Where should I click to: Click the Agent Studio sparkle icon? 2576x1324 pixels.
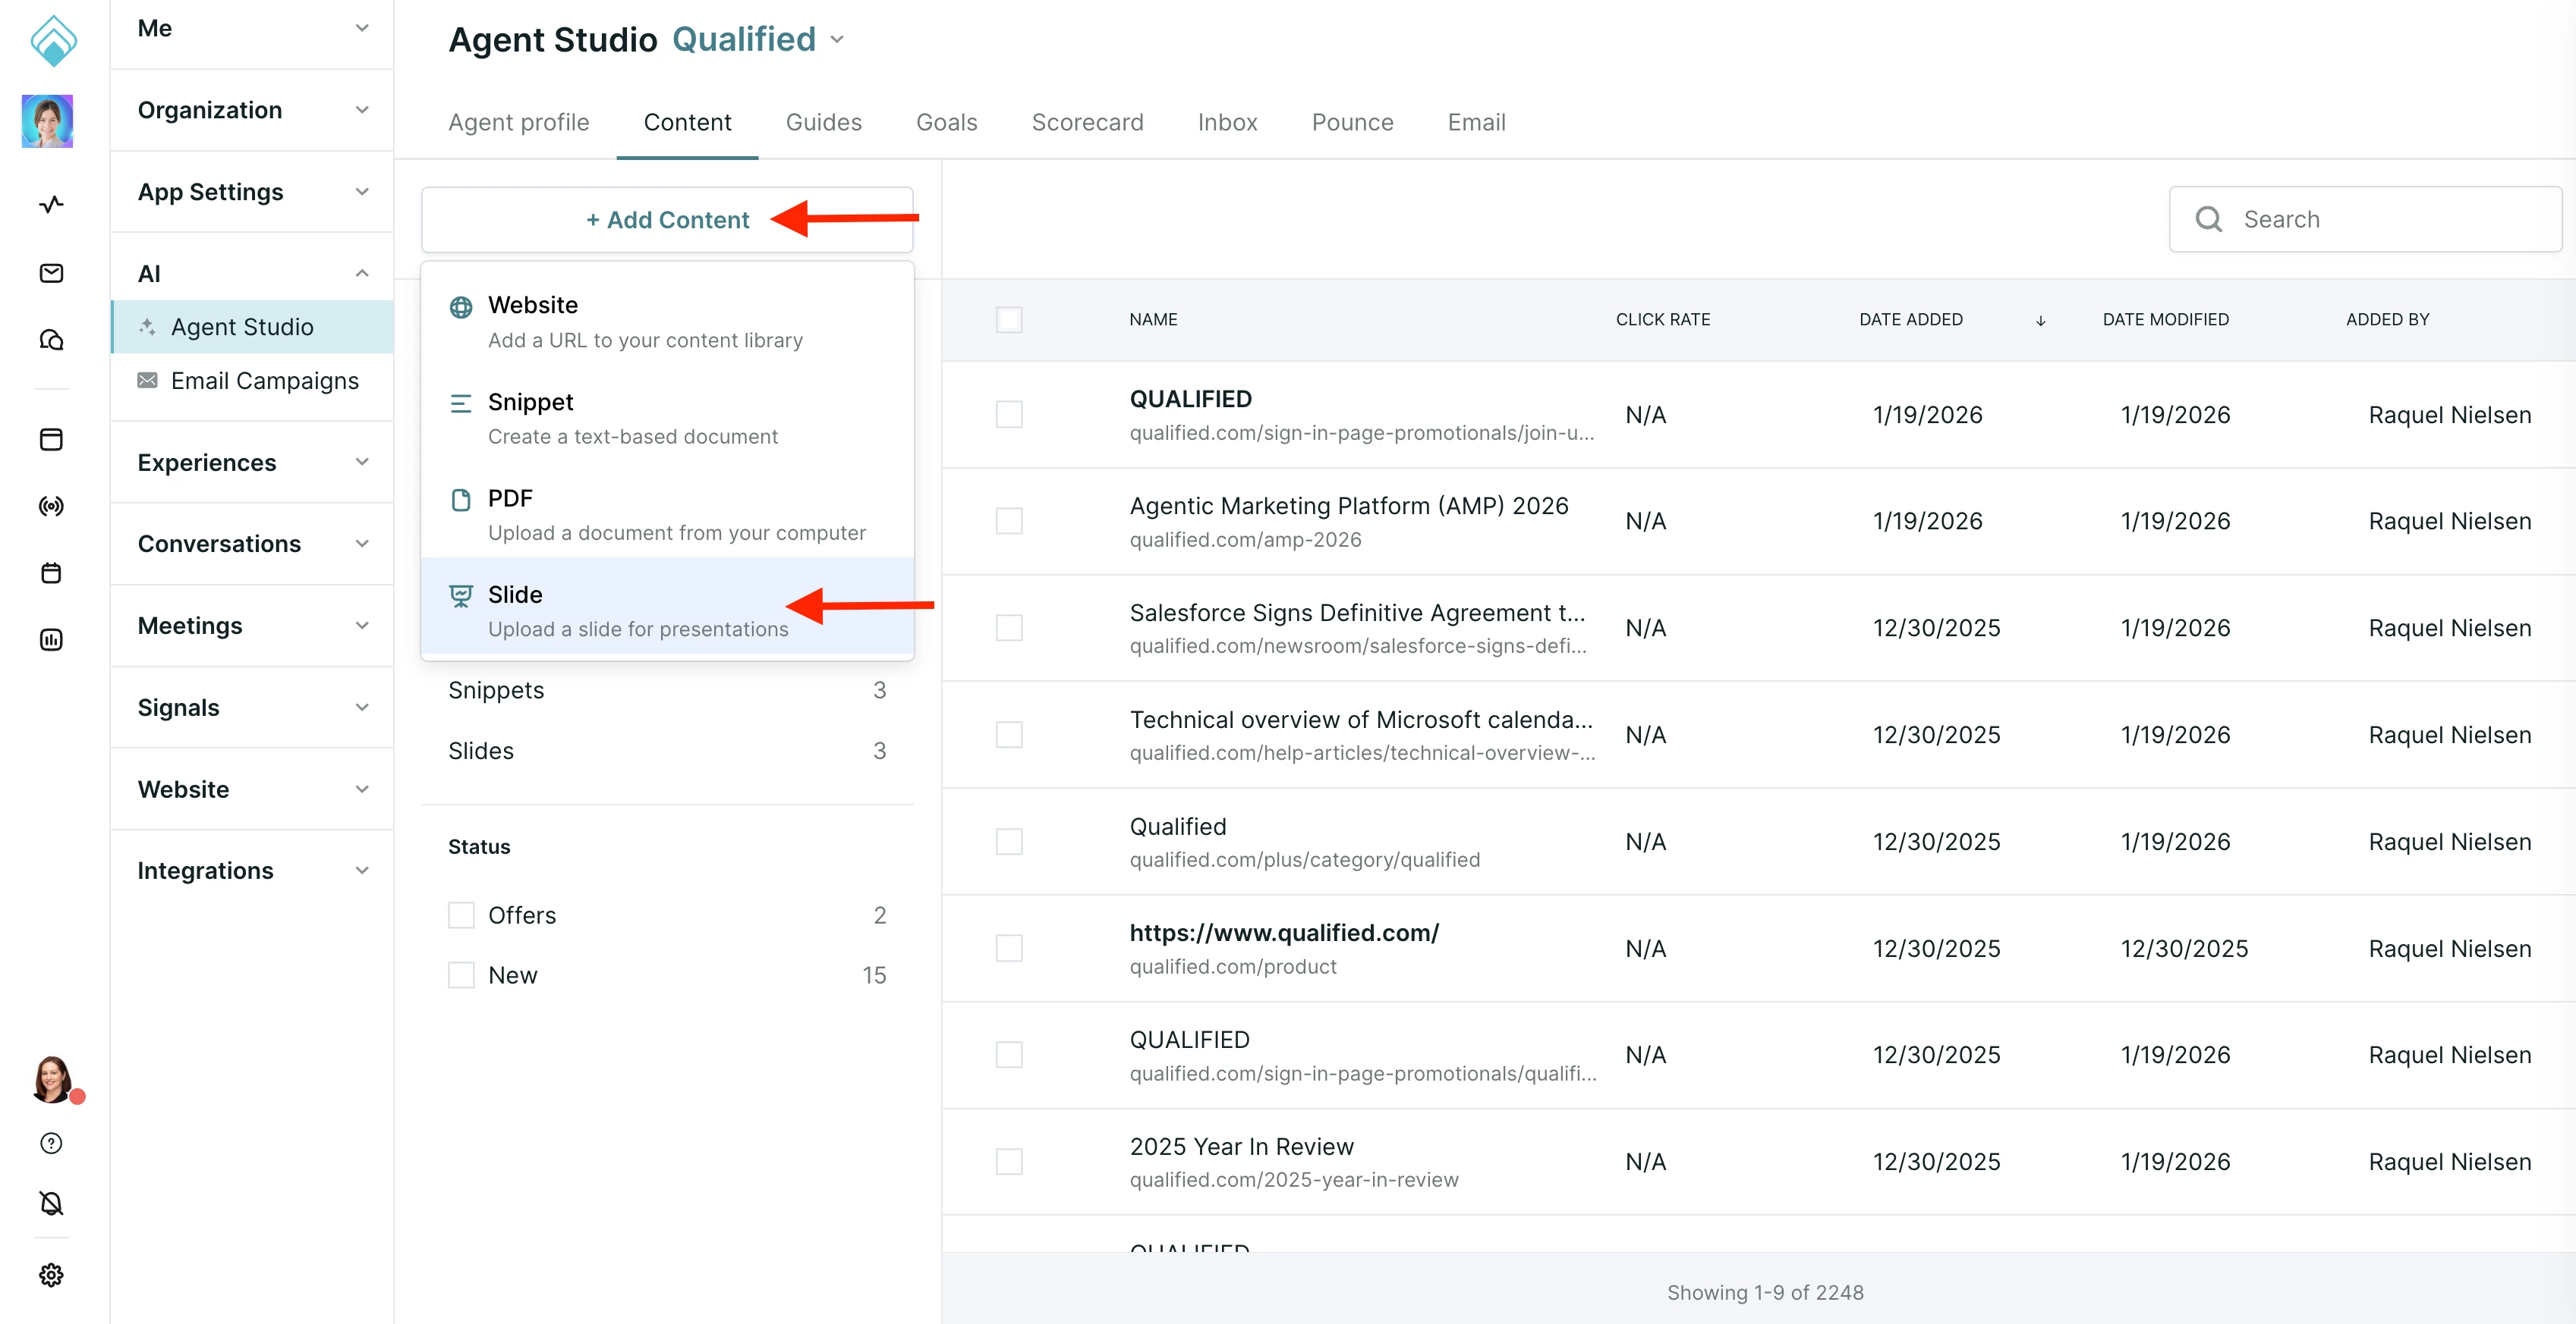147,327
